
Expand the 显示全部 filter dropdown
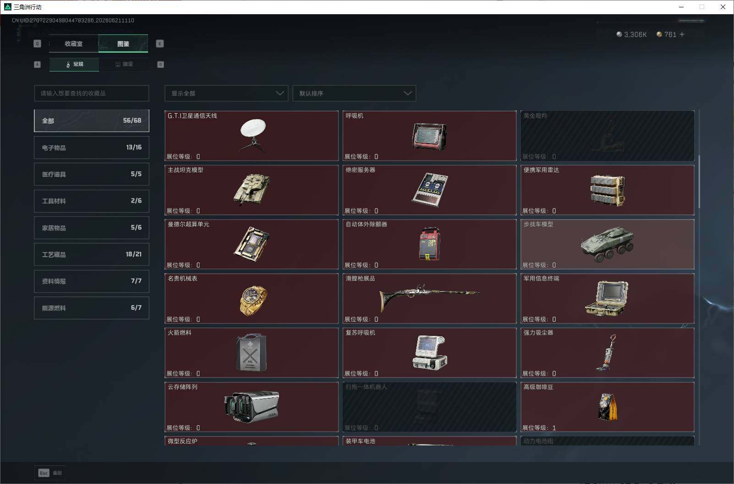click(226, 93)
